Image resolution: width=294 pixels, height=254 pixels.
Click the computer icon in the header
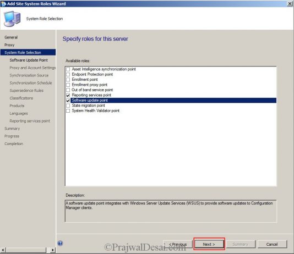tap(12, 19)
